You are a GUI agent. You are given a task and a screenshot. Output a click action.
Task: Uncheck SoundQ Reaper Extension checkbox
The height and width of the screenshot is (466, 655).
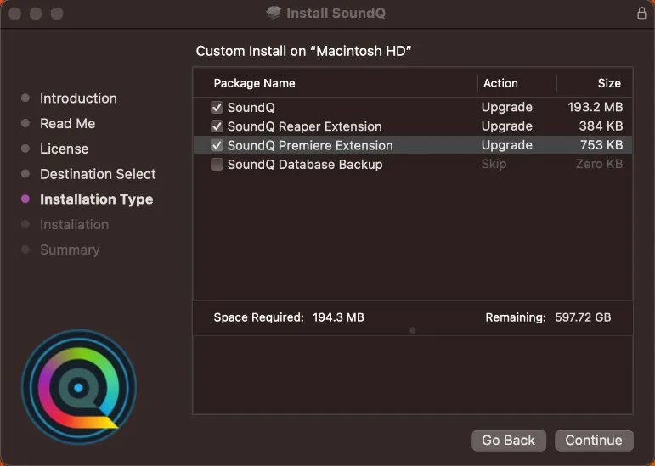point(217,126)
